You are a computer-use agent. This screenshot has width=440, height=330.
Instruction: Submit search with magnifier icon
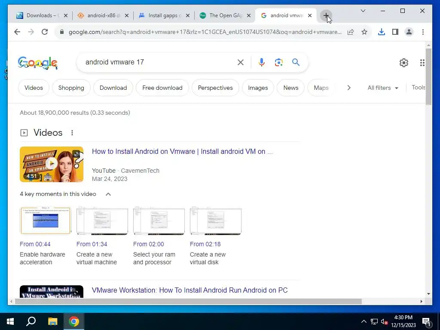coord(296,62)
